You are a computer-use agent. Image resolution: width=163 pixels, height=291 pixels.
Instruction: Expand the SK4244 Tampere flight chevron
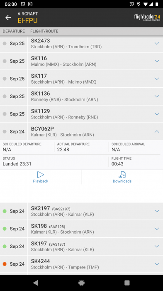point(157,264)
